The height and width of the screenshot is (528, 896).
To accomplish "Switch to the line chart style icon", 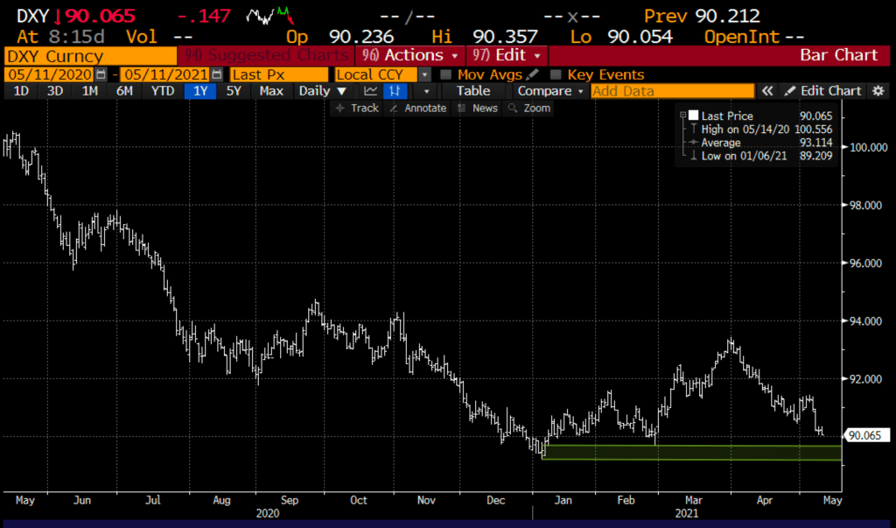I will [x=371, y=91].
